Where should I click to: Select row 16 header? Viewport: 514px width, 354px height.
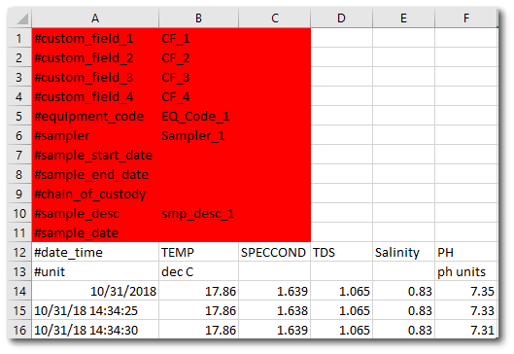pyautogui.click(x=19, y=330)
